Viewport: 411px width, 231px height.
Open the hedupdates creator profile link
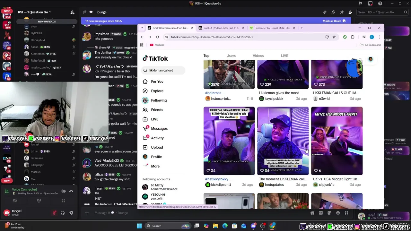click(274, 185)
